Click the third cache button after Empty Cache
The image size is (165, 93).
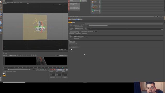click(85, 34)
